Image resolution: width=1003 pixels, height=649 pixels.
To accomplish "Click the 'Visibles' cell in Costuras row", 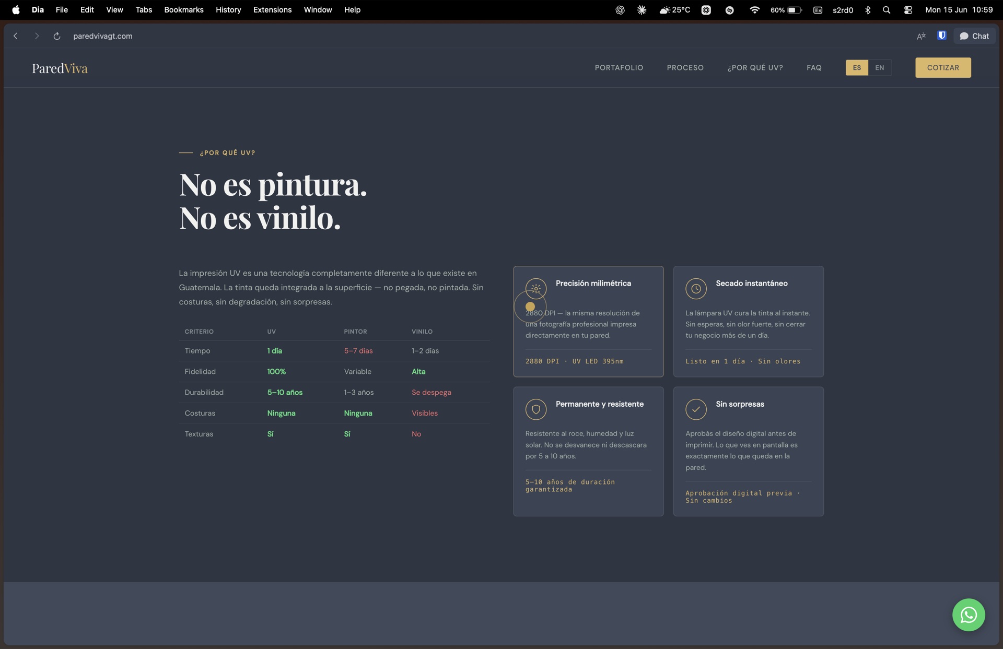I will [x=424, y=413].
